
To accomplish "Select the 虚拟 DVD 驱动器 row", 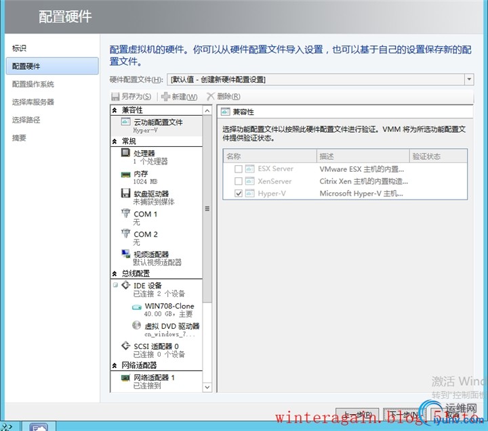I will click(x=157, y=330).
